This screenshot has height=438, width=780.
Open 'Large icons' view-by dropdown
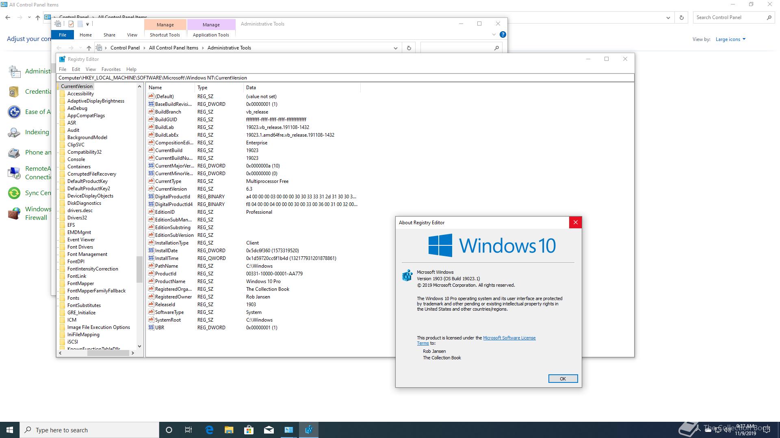(730, 39)
